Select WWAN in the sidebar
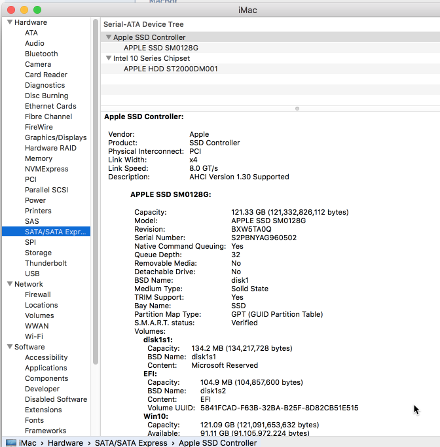440x447 pixels. 37,326
